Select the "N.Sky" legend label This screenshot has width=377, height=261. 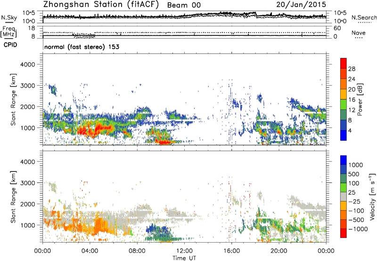(x=9, y=17)
